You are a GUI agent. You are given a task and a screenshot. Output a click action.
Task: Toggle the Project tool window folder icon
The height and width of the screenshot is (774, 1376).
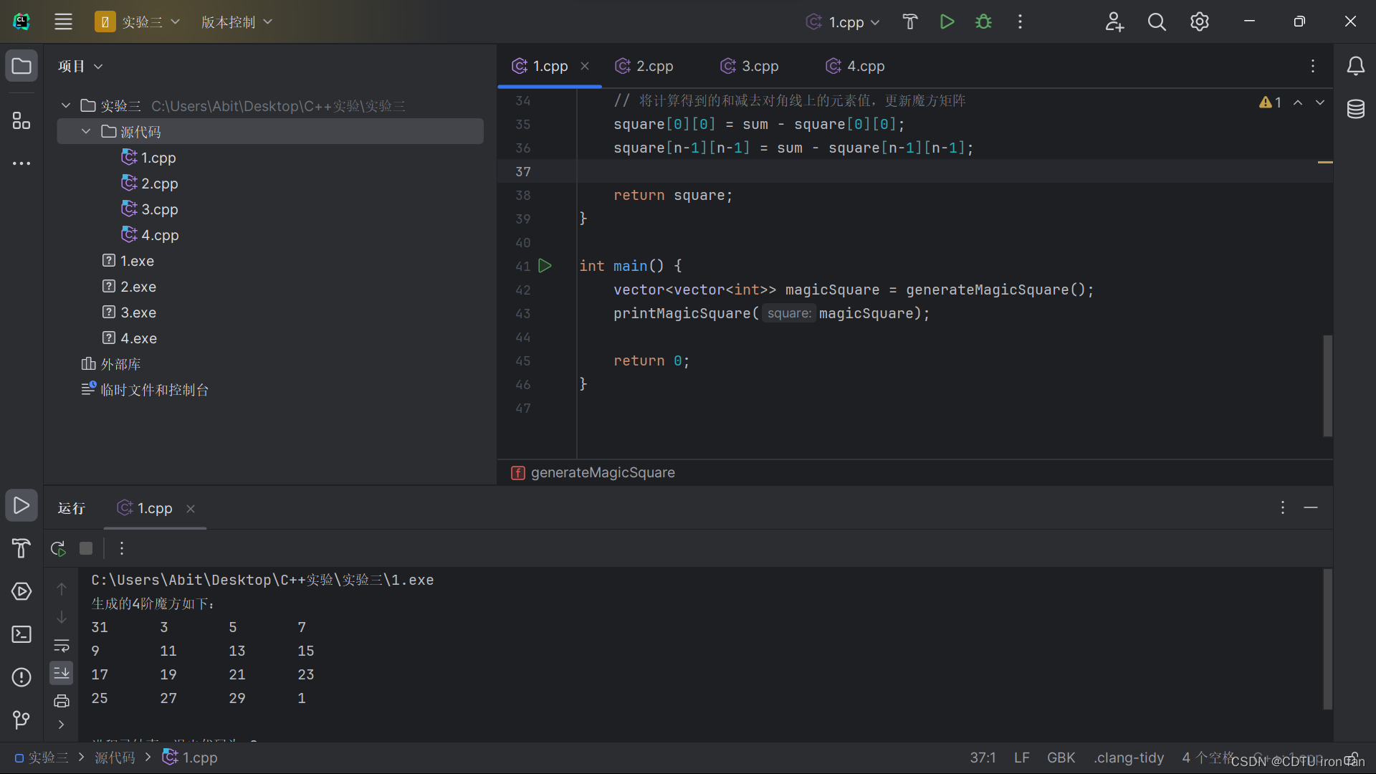tap(21, 66)
